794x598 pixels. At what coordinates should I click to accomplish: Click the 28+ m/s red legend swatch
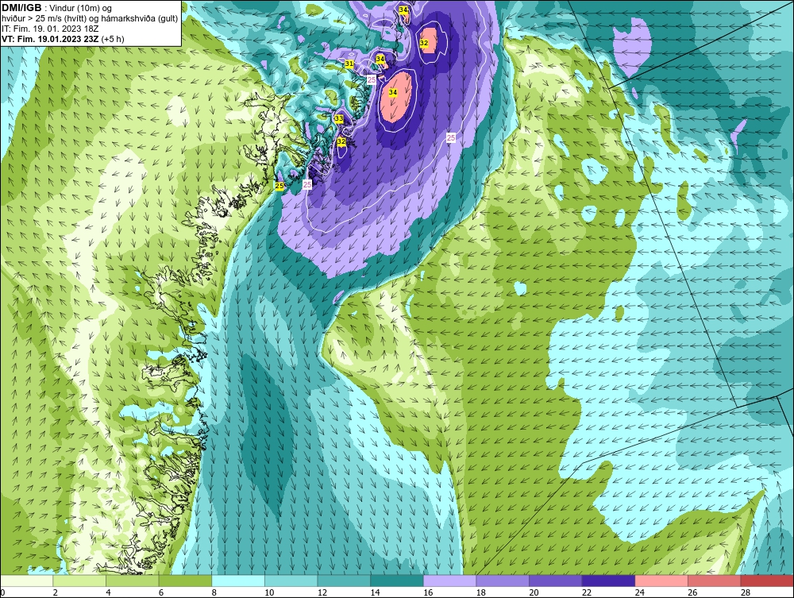coord(767,581)
